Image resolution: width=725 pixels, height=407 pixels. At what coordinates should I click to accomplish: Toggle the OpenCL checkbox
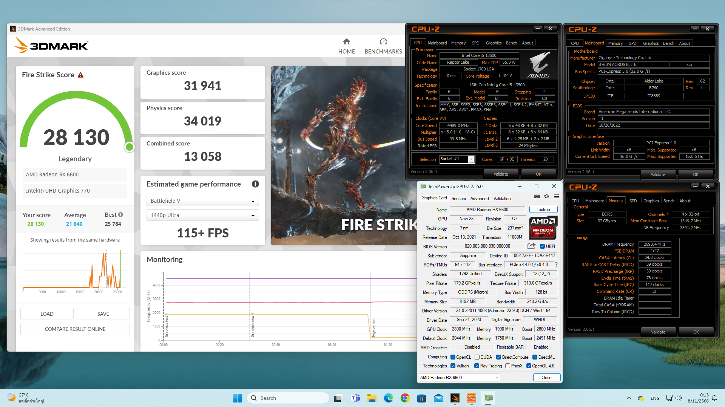[x=453, y=357]
